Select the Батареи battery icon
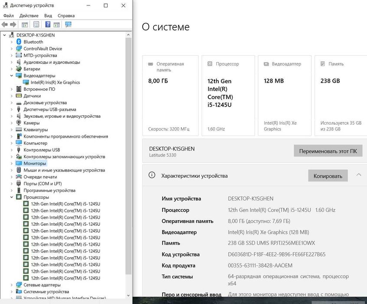The width and height of the screenshot is (367, 304). pos(19,69)
